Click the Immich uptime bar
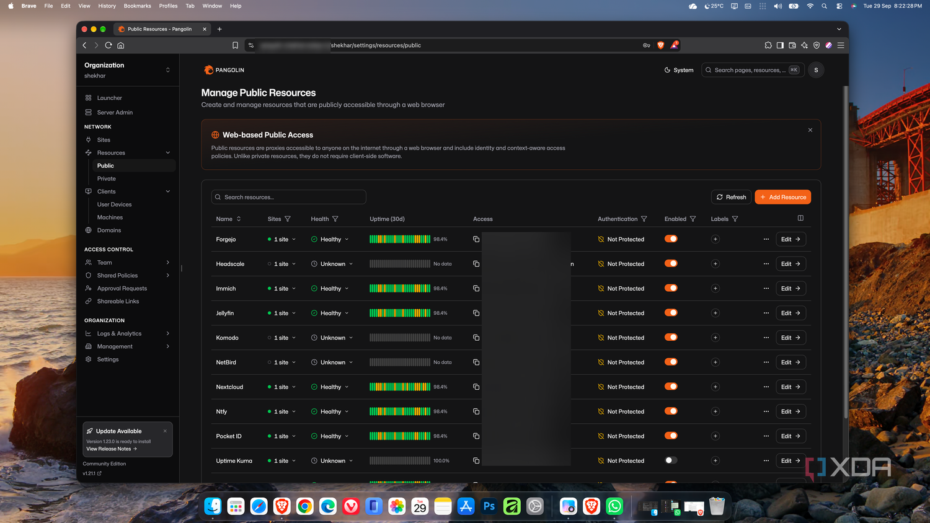This screenshot has width=930, height=523. point(400,288)
